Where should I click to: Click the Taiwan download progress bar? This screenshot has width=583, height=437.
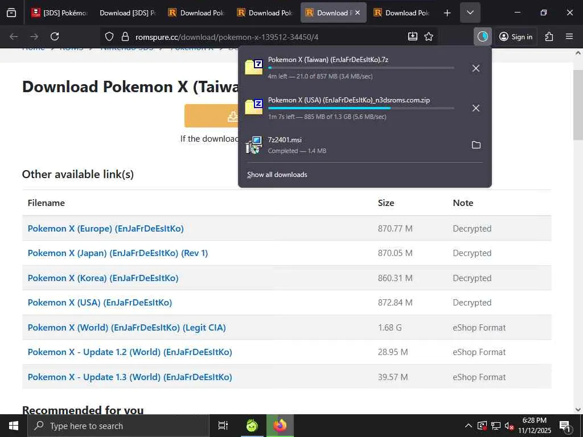pos(360,68)
